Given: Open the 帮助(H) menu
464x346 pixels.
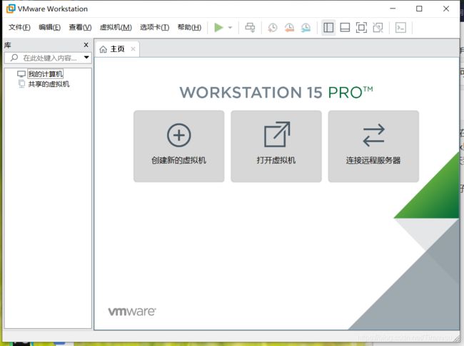Looking at the screenshot, I should coord(189,28).
